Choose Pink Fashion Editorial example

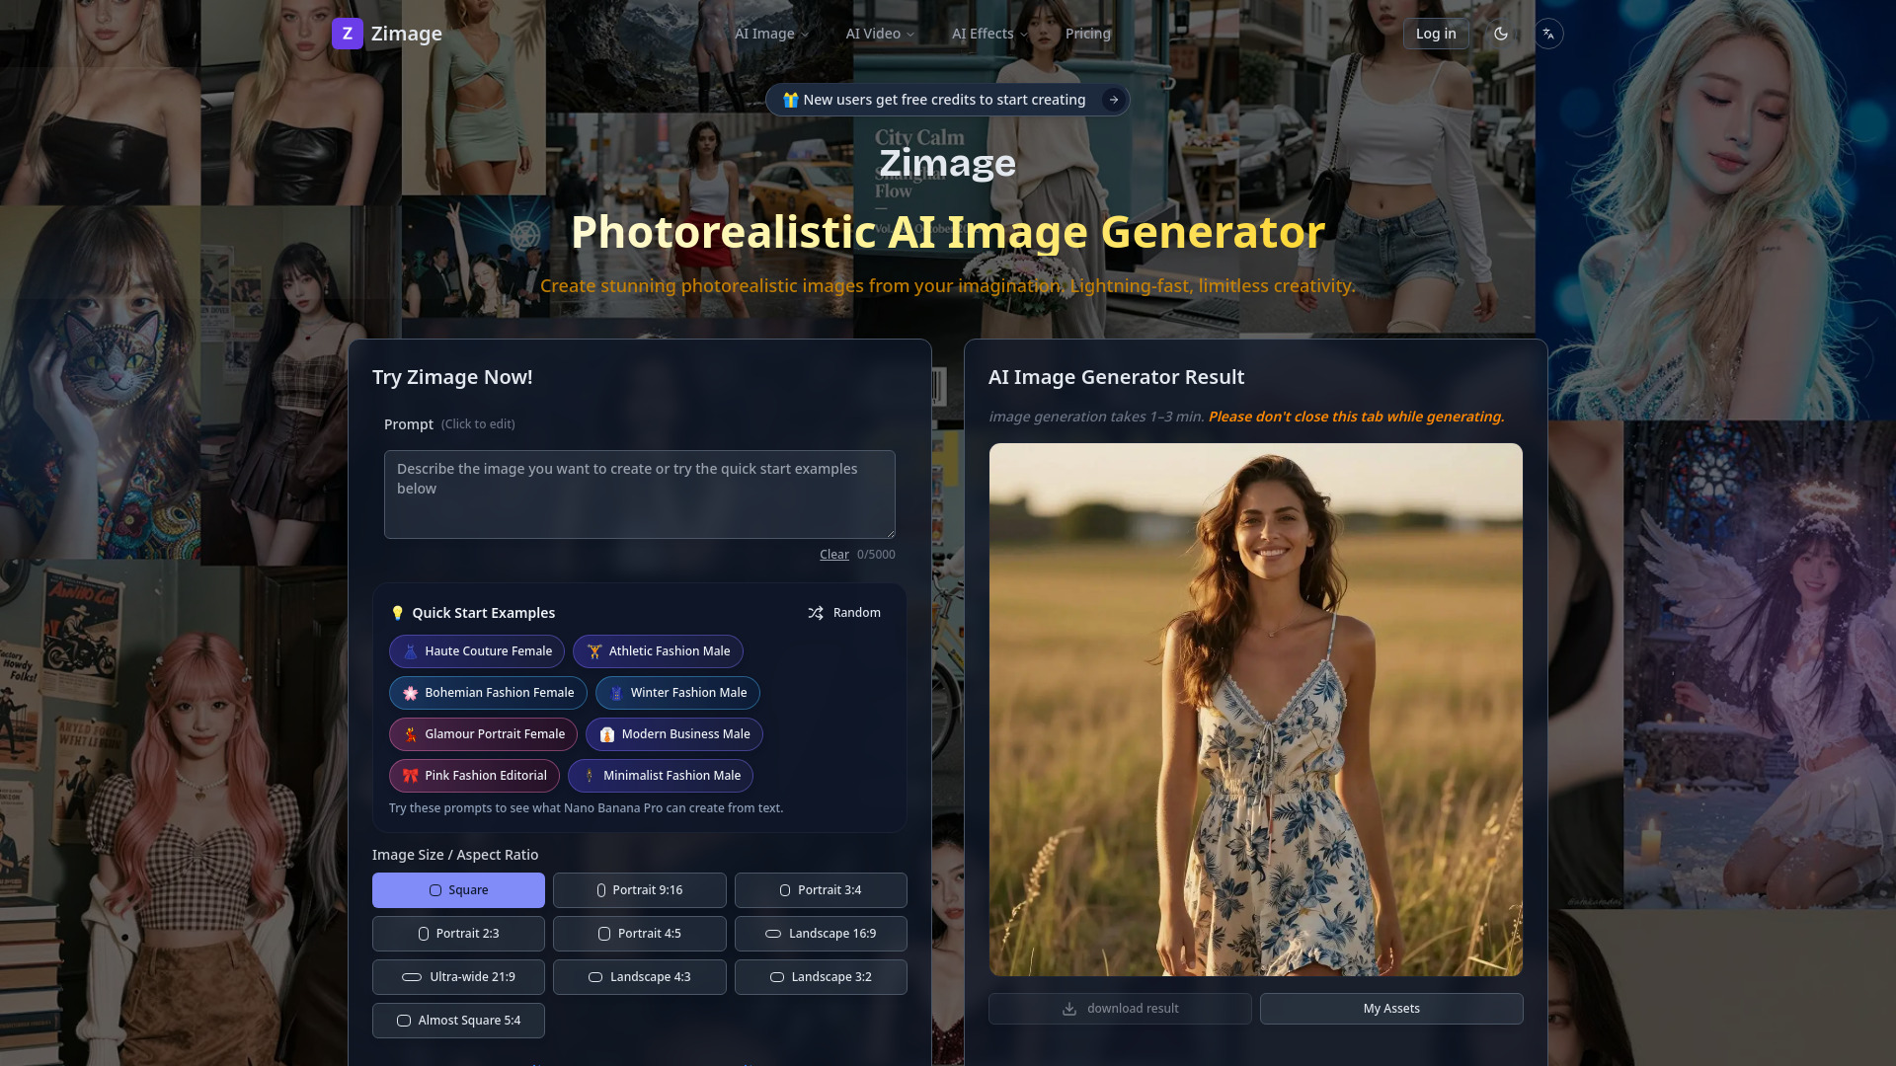[x=474, y=776]
